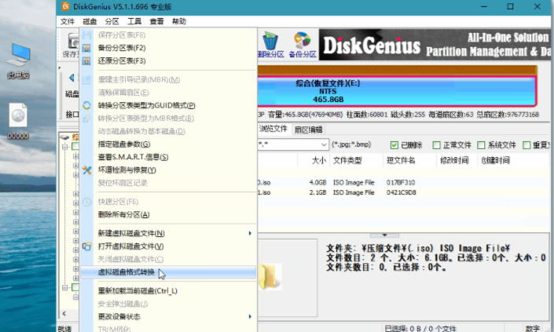Click the 删除分区 trash toolbar icon
Viewport: 554px width, 332px height.
coord(270,41)
